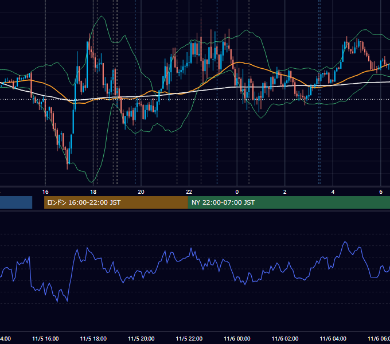Click the 6 hour label on chart axis
Image resolution: width=390 pixels, height=344 pixels.
381,192
